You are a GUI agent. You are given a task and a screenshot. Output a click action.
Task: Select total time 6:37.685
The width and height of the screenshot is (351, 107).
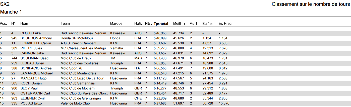(160, 103)
